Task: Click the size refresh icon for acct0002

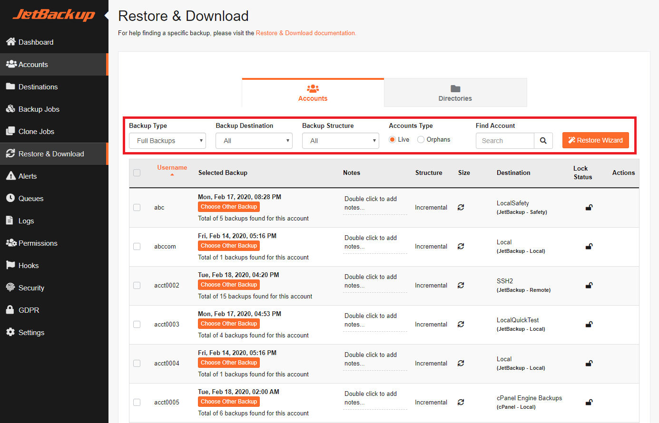Action: point(461,285)
